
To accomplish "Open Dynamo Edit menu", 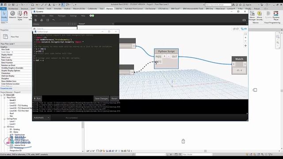I will pyautogui.click(x=43, y=16).
